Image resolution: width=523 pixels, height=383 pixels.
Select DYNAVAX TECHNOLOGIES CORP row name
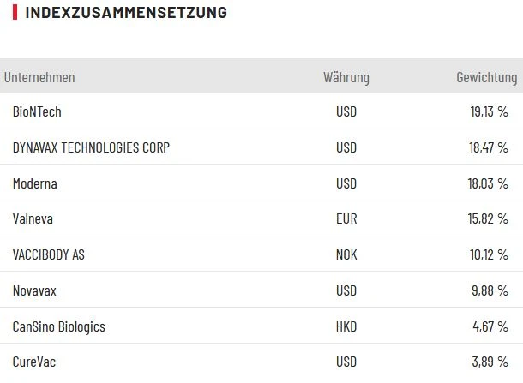point(91,147)
